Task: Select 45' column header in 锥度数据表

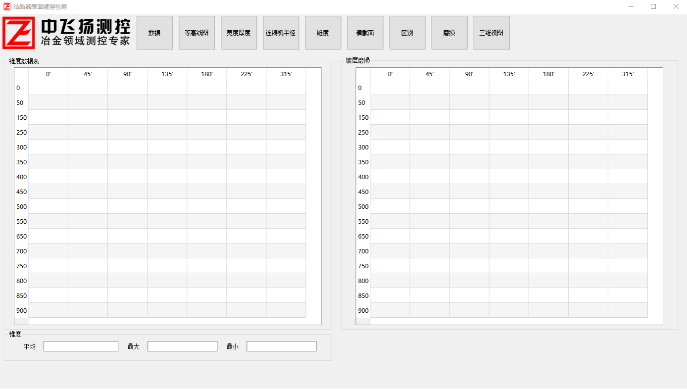Action: (88, 74)
